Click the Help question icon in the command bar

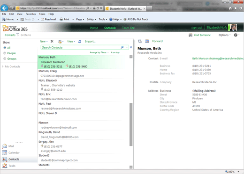111,19
